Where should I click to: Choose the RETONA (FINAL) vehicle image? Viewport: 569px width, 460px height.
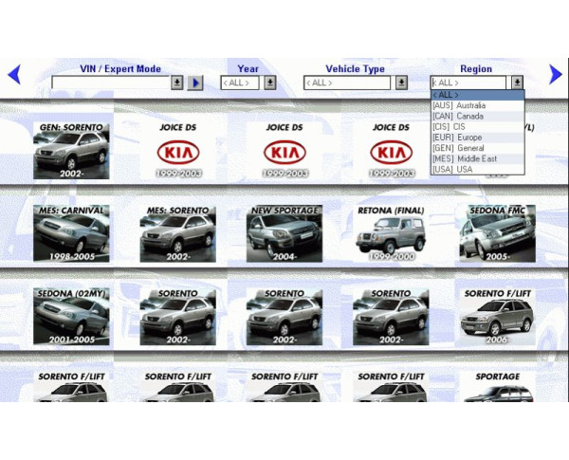[390, 233]
